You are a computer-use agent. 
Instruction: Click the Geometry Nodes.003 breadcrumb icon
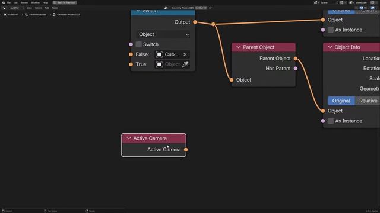coord(54,15)
